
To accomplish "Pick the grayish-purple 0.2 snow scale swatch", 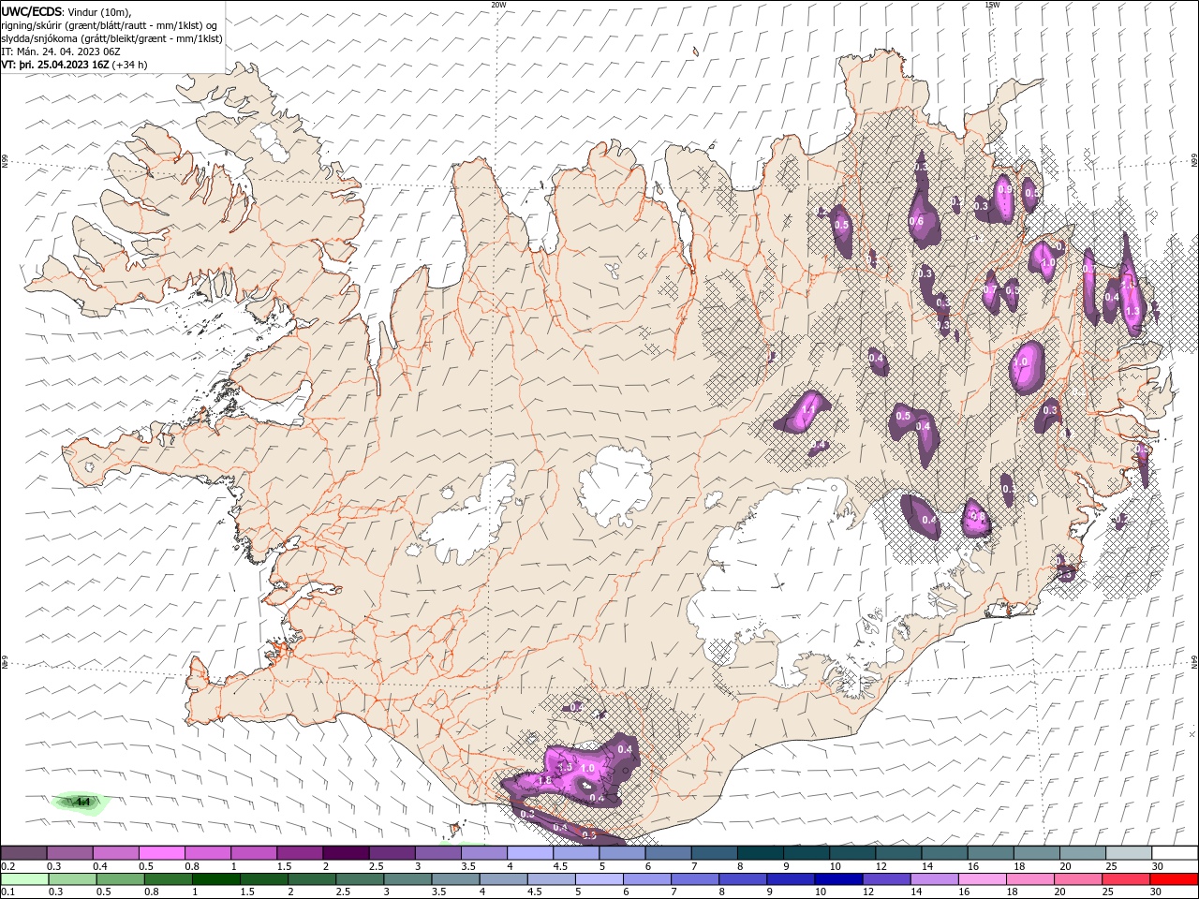I will 23,852.
